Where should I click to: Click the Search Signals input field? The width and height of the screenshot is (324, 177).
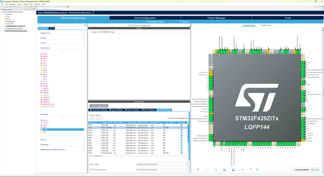pyautogui.click(x=97, y=119)
